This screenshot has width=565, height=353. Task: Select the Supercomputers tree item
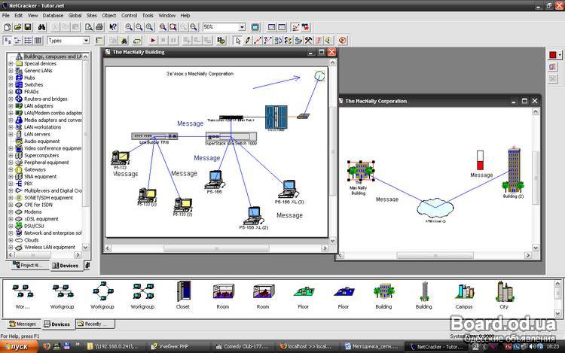41,156
